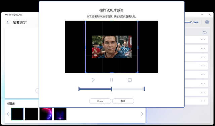
Task: Click the reset undo arrow icon
Action: pyautogui.click(x=205, y=33)
